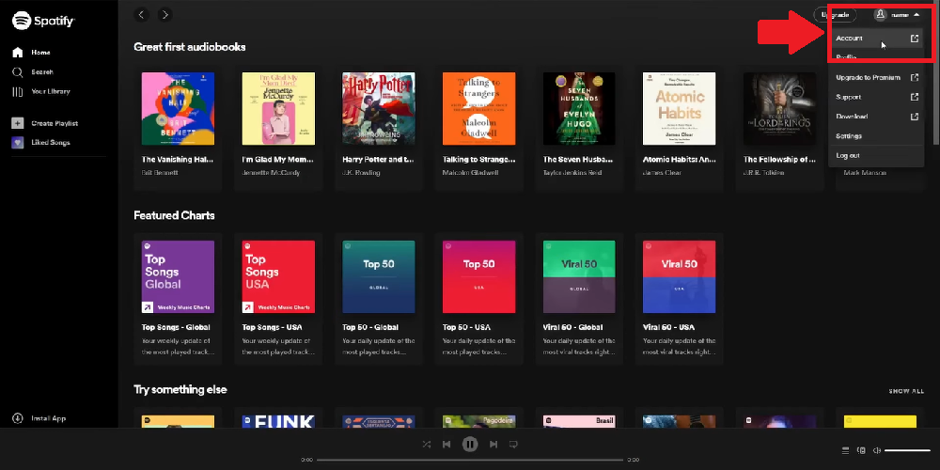Viewport: 940px width, 470px height.
Task: Go back using the left chevron
Action: pos(142,14)
